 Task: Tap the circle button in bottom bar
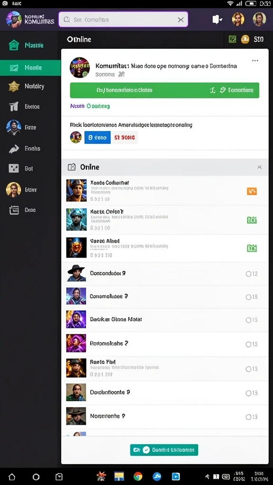36,476
